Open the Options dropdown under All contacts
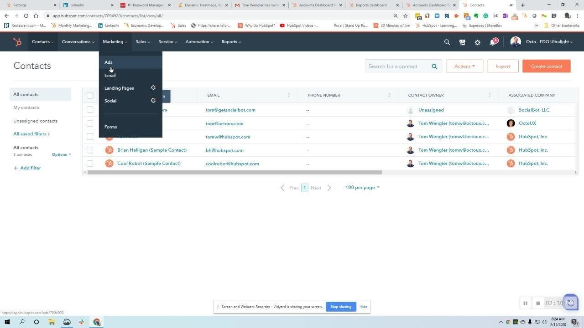Image resolution: width=584 pixels, height=328 pixels. pos(61,154)
